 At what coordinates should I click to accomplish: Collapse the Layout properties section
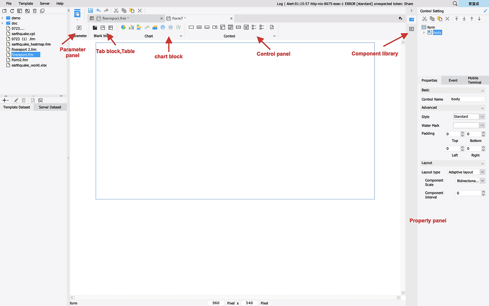[483, 164]
